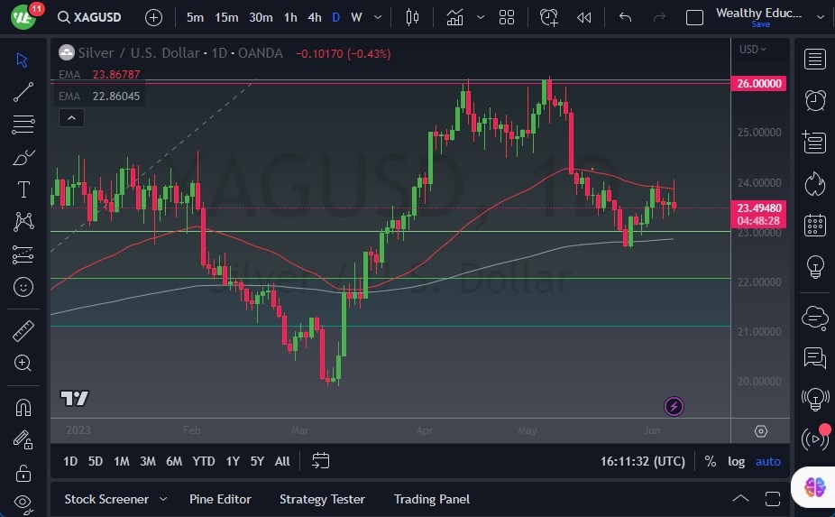Open the USD currency dropdown
Screen dimensions: 835x517
click(752, 49)
